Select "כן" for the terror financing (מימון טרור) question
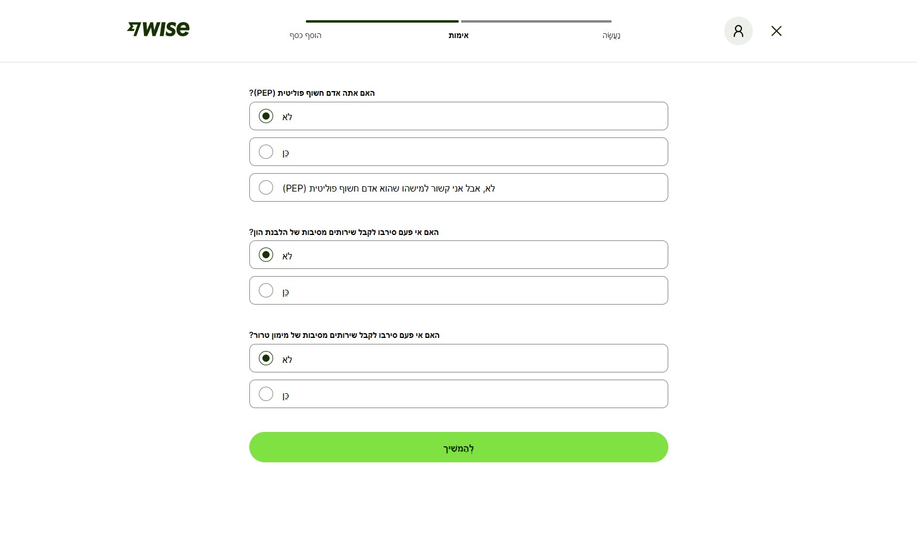The width and height of the screenshot is (917, 542). coord(266,394)
